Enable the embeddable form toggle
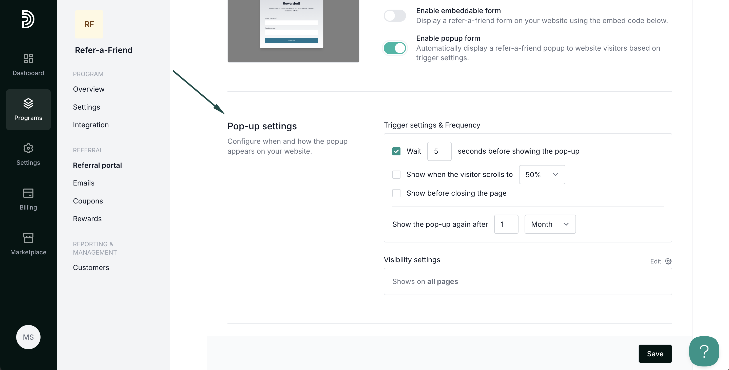This screenshot has height=370, width=729. [394, 15]
